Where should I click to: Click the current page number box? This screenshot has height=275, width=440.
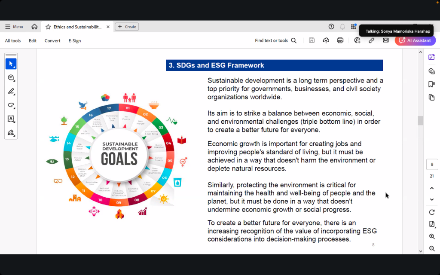(432, 165)
